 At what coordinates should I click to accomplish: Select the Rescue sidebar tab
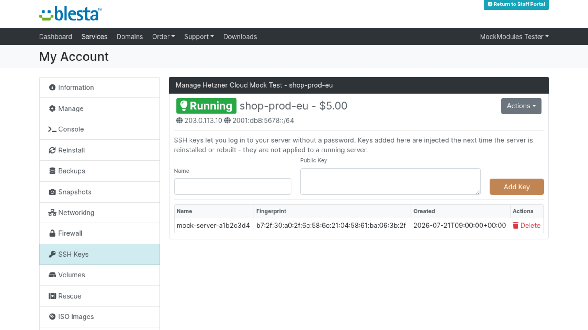(100, 296)
